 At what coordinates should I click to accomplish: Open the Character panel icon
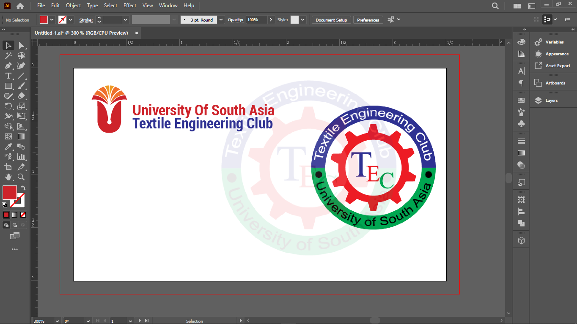click(x=521, y=71)
